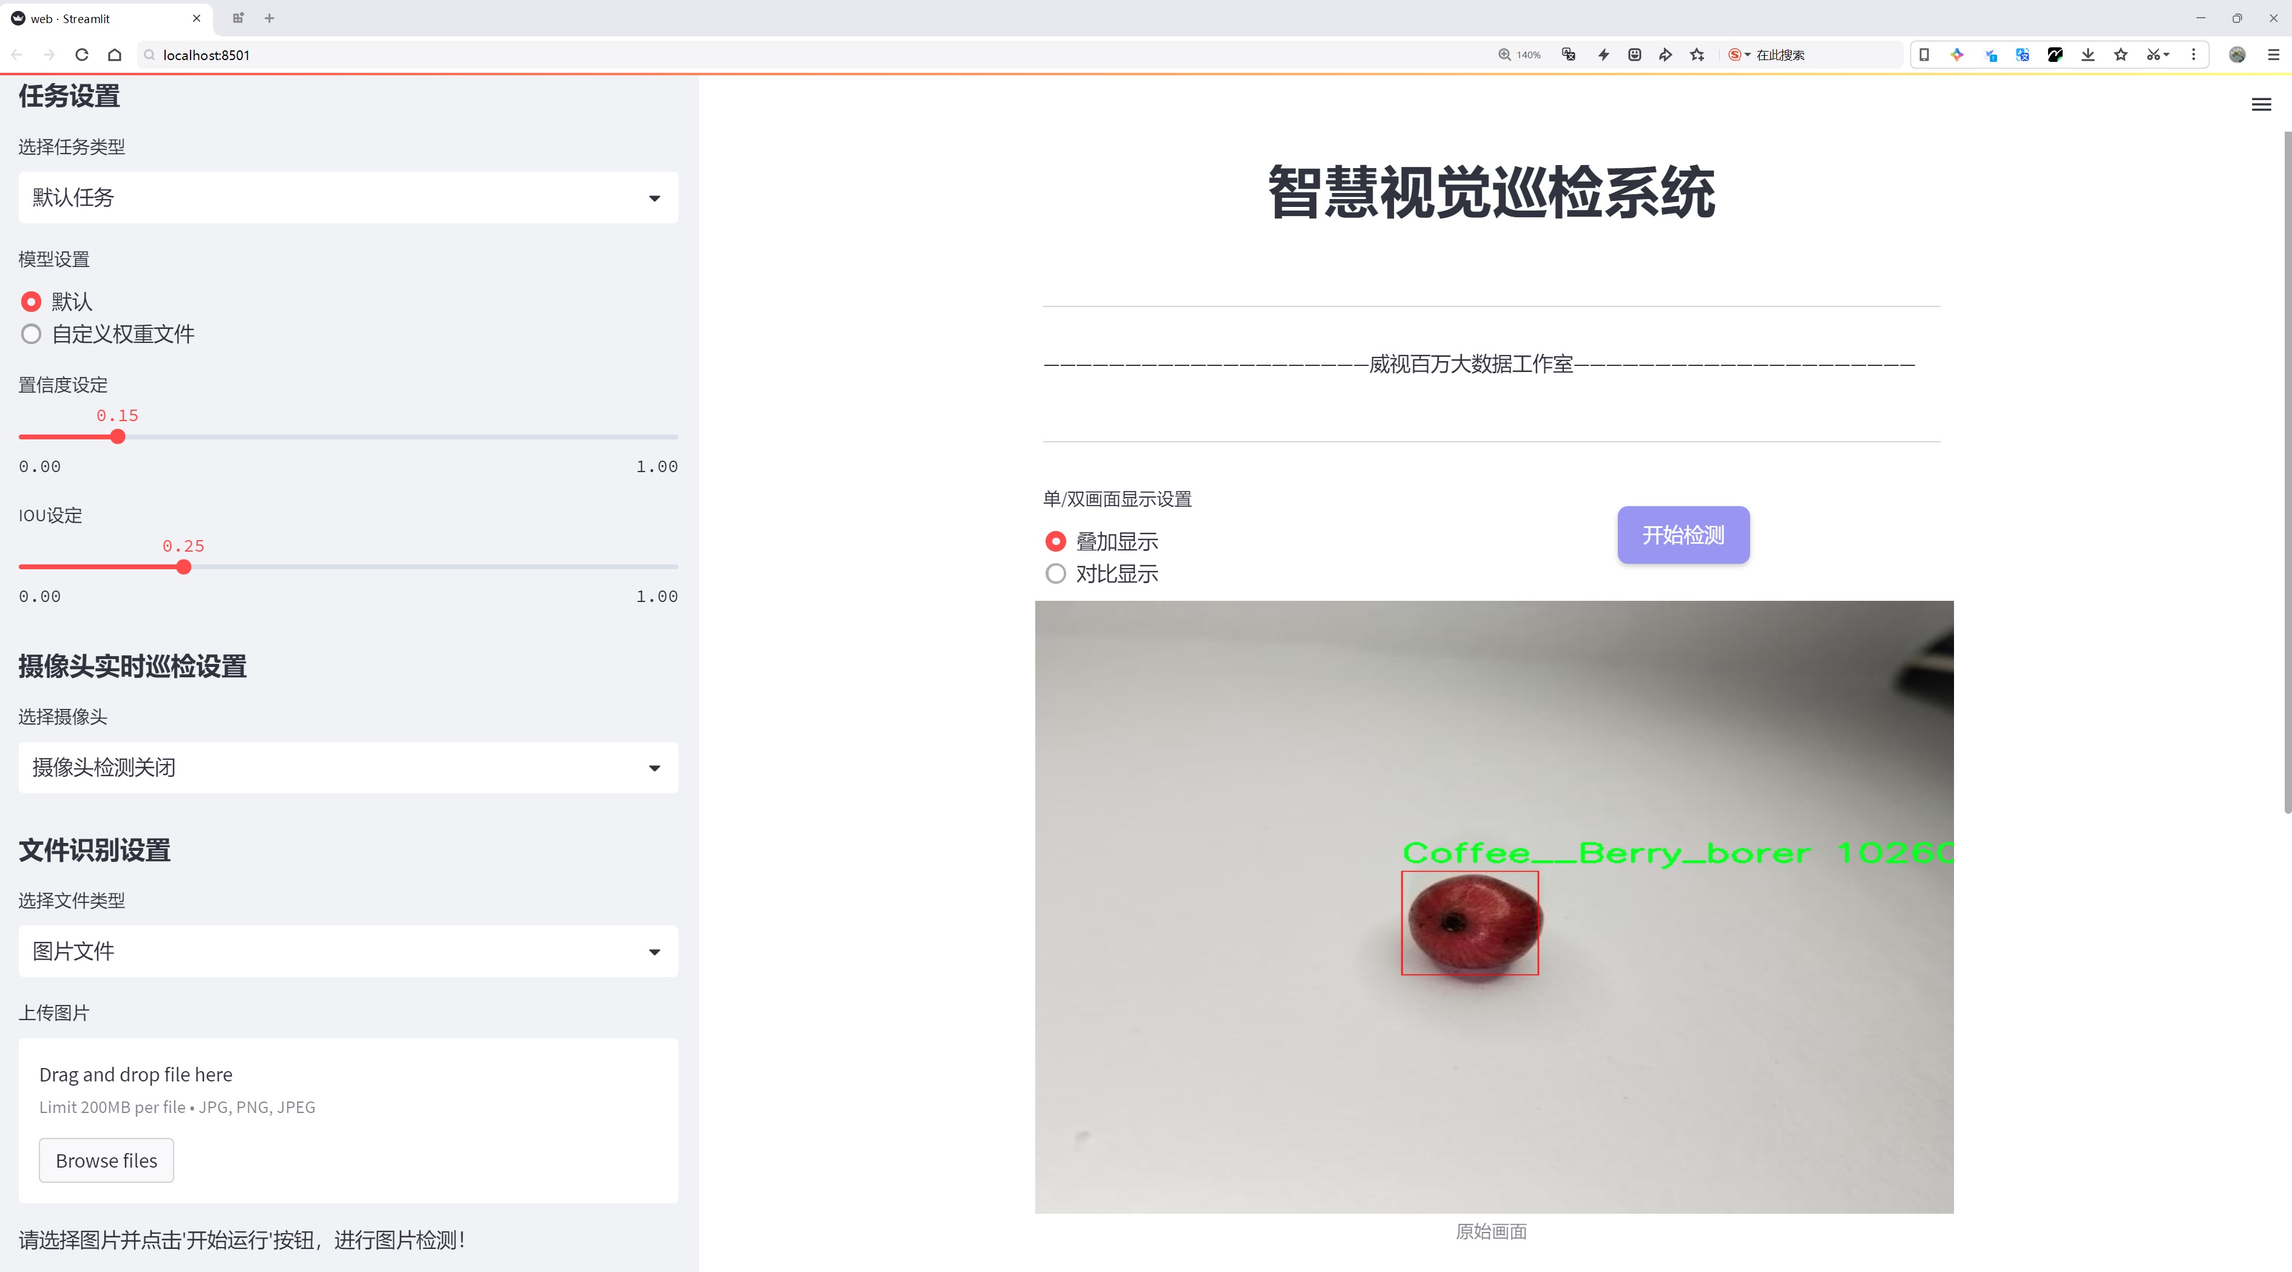Go to browser home page icon
The height and width of the screenshot is (1272, 2292).
pos(115,54)
